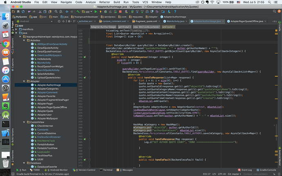Screen dimensions: 282x176
Task: Open the Git master branch selector
Action: 234,174
